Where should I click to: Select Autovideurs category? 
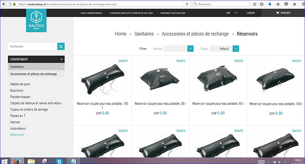(18, 128)
